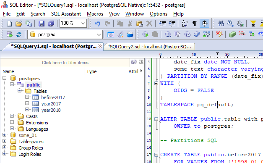Open the Search menu
263x163 pixels.
[38, 14]
